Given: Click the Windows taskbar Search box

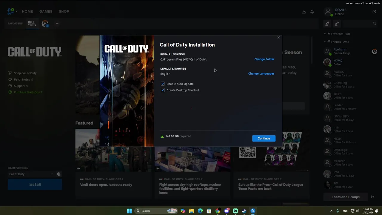Looking at the screenshot, I should 156,211.
